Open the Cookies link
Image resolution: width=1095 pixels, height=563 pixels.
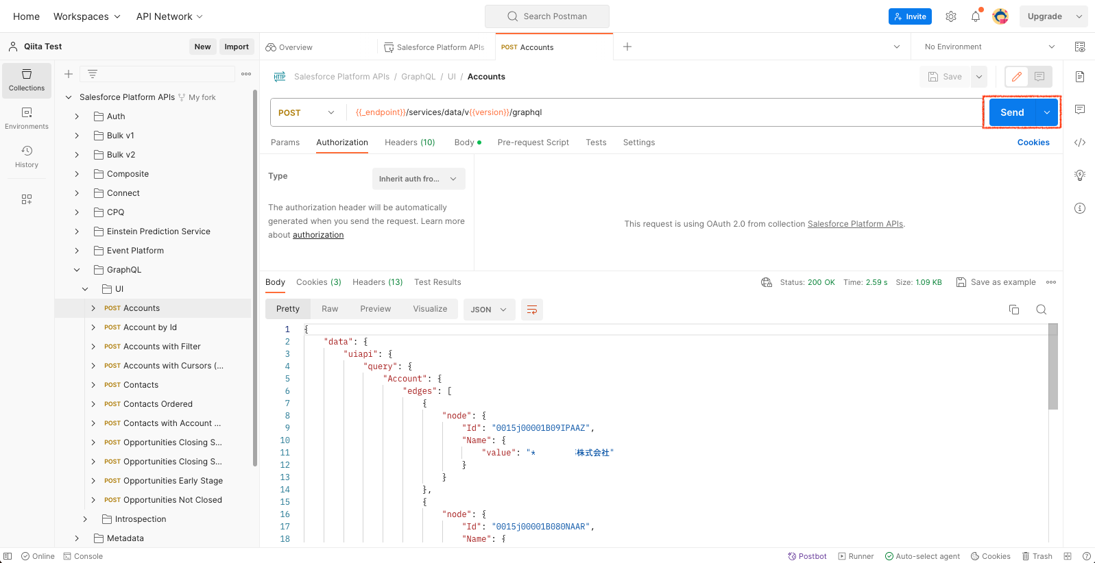click(x=1033, y=142)
